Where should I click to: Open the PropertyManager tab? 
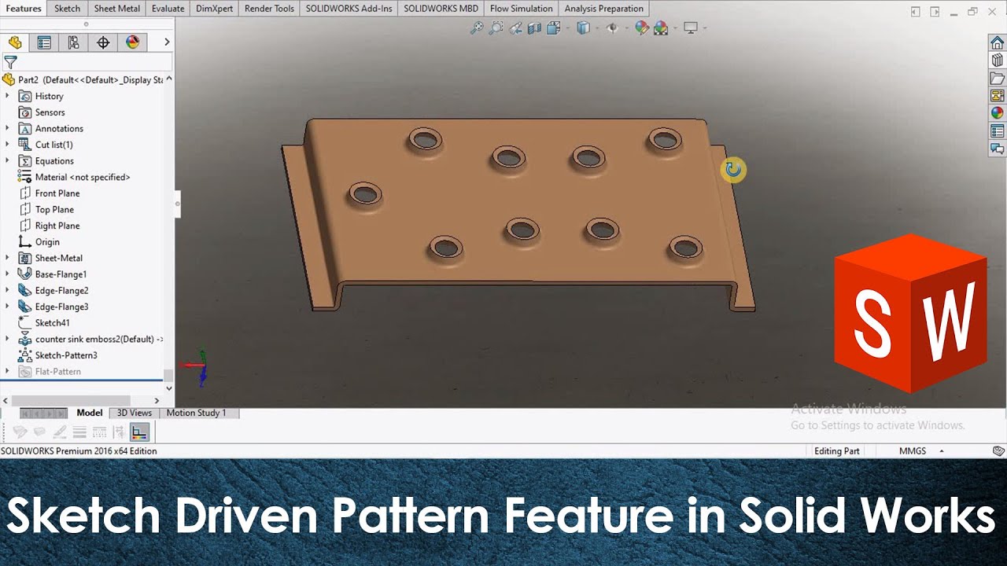pos(44,42)
